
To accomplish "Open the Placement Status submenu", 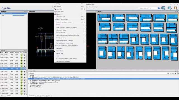I will pos(70,30).
